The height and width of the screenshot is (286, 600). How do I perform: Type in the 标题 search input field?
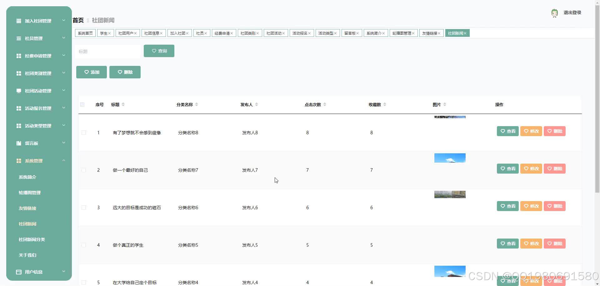[x=107, y=51]
